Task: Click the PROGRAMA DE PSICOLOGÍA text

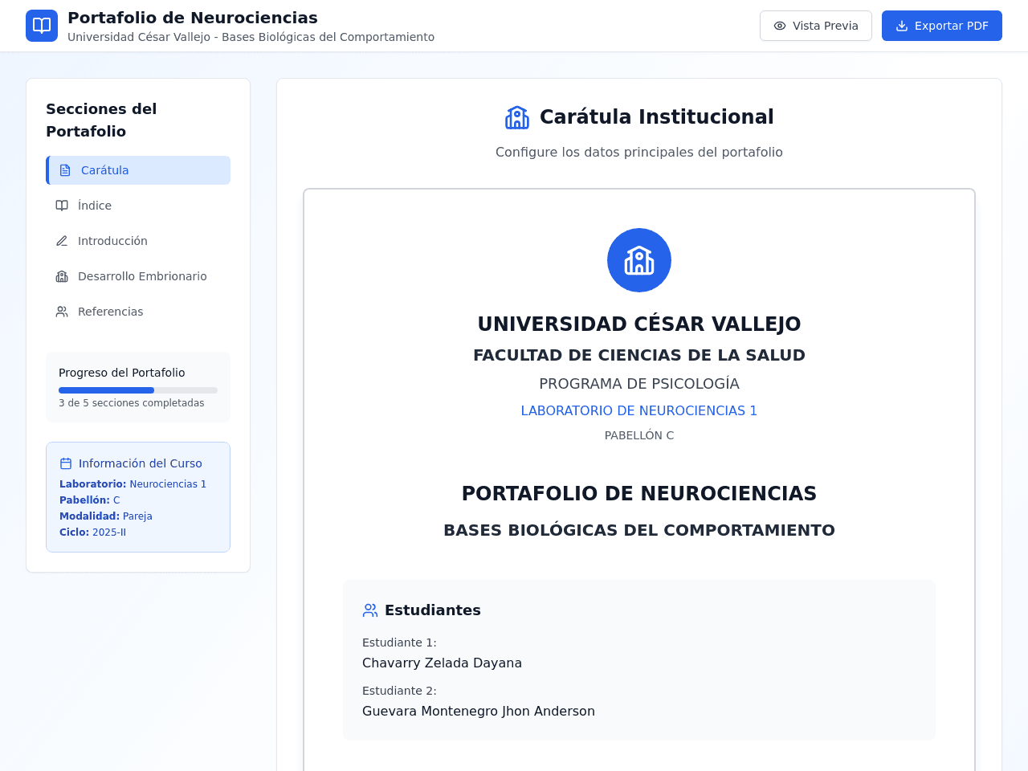Action: tap(639, 384)
